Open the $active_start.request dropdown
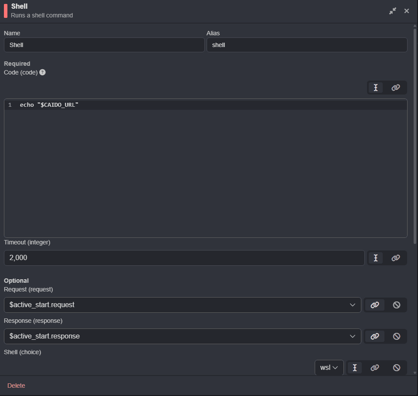Screen dimensions: 418x396 coord(353,305)
